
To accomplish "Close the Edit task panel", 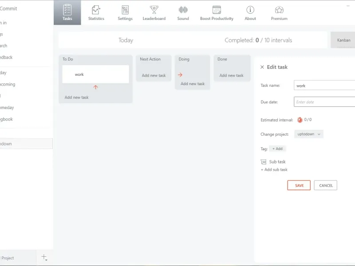I will pyautogui.click(x=262, y=67).
